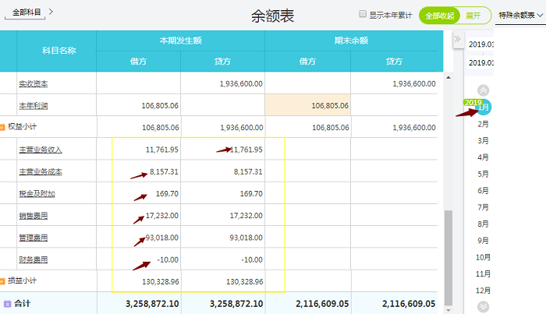Select 12月 in the month list
This screenshot has width=546, height=314.
483,291
